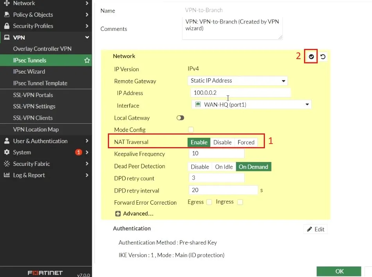
Task: Click inside the IP Address field
Action: click(x=240, y=93)
